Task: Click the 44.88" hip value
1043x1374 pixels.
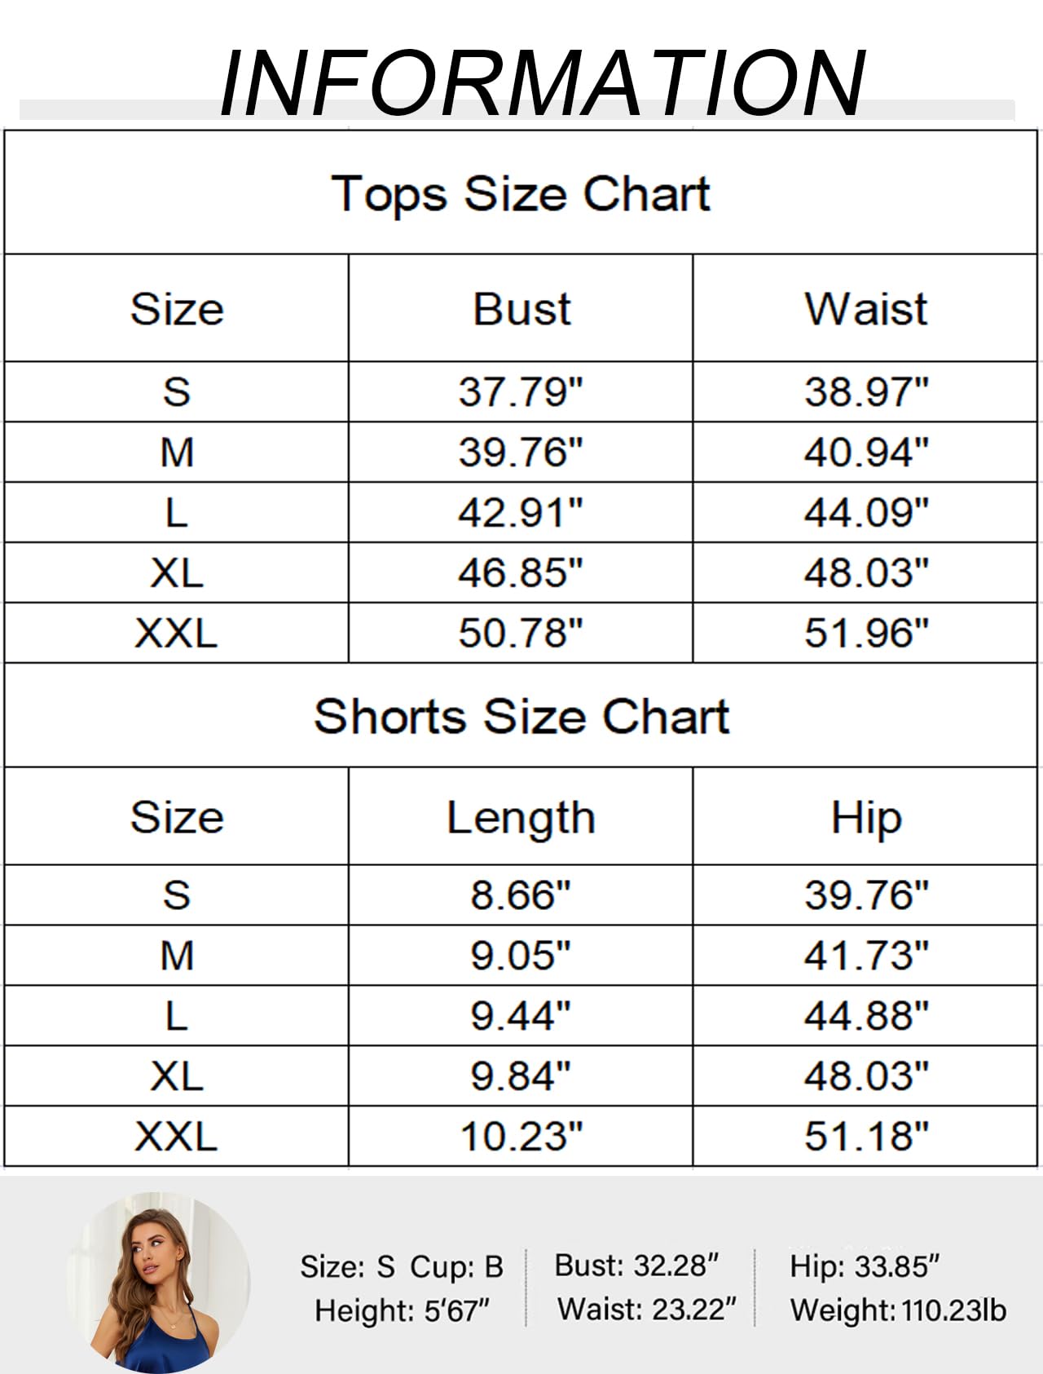Action: click(x=865, y=1015)
